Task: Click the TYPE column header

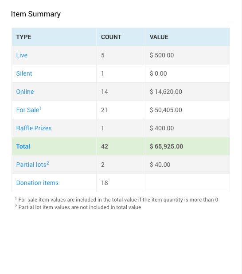Action: tap(23, 37)
